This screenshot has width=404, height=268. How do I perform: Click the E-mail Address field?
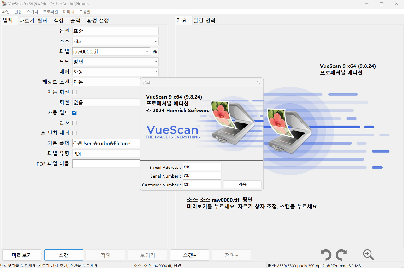tap(202, 167)
